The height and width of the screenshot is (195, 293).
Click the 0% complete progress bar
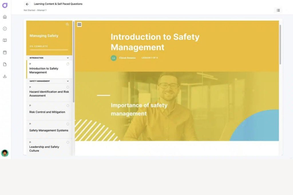click(49, 50)
